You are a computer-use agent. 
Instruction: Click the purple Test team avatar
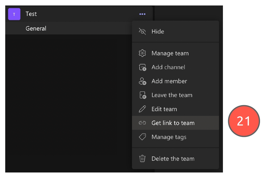tap(14, 14)
